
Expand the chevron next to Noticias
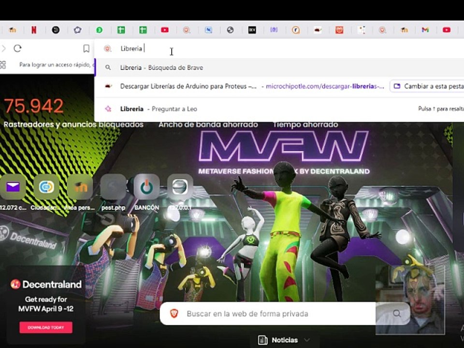click(307, 340)
